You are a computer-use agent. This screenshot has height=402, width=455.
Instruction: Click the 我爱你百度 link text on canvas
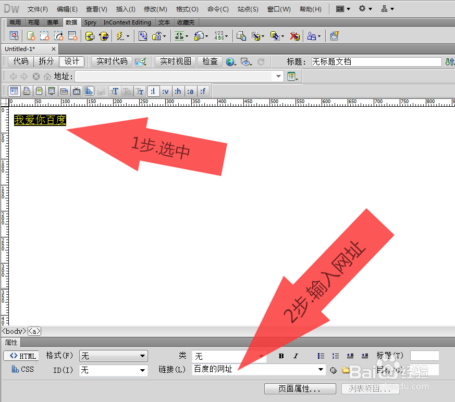click(x=40, y=120)
